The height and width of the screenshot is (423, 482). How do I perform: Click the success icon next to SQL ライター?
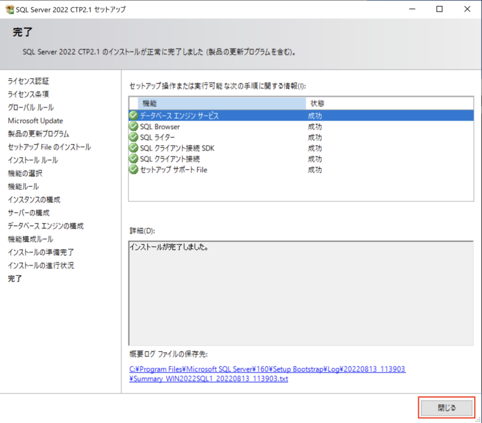pyautogui.click(x=133, y=137)
